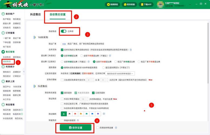Click help icon next to 合并采购 option
Screen dimensions: 210x135
[x=131, y=50]
